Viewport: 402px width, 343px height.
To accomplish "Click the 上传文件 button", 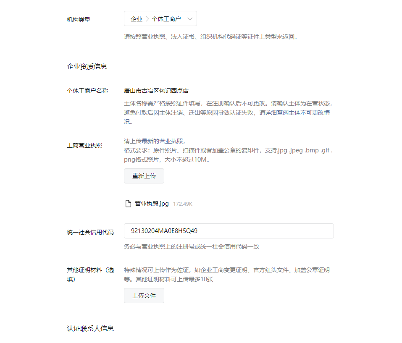I will tap(144, 296).
